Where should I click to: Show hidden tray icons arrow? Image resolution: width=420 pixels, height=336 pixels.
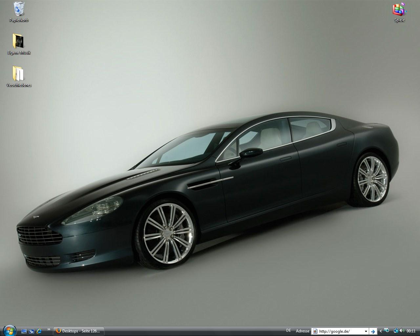coord(381,331)
